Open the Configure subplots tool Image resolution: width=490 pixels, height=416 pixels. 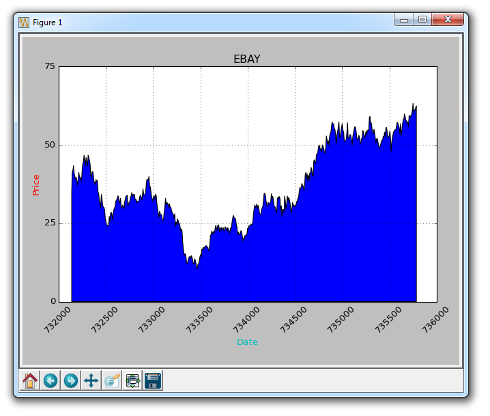[132, 380]
